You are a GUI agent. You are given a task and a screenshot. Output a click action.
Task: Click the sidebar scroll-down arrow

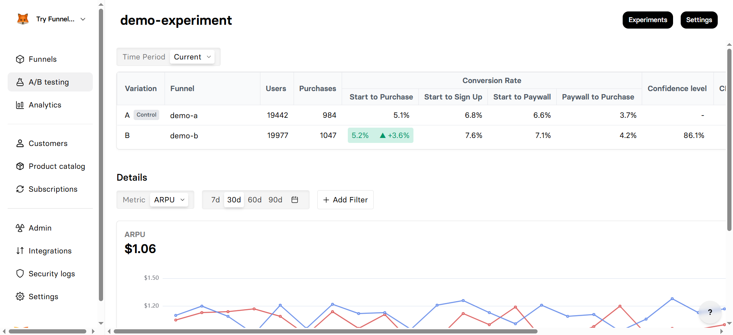click(x=101, y=323)
